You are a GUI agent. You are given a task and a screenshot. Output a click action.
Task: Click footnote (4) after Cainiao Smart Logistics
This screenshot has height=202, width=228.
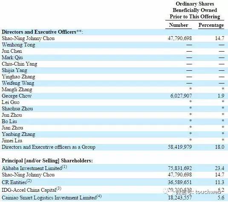tap(99, 196)
